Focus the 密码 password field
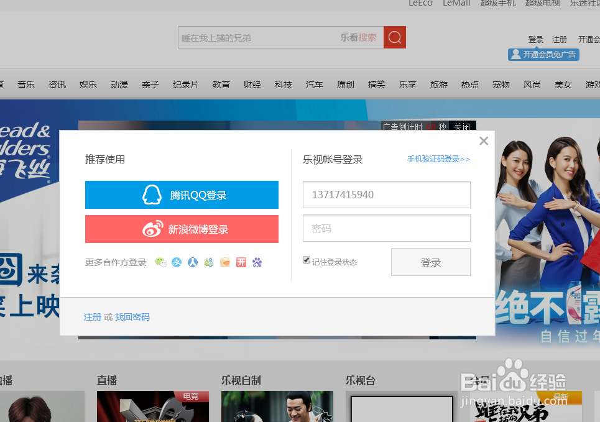Viewport: 600px width, 422px height. tap(387, 229)
